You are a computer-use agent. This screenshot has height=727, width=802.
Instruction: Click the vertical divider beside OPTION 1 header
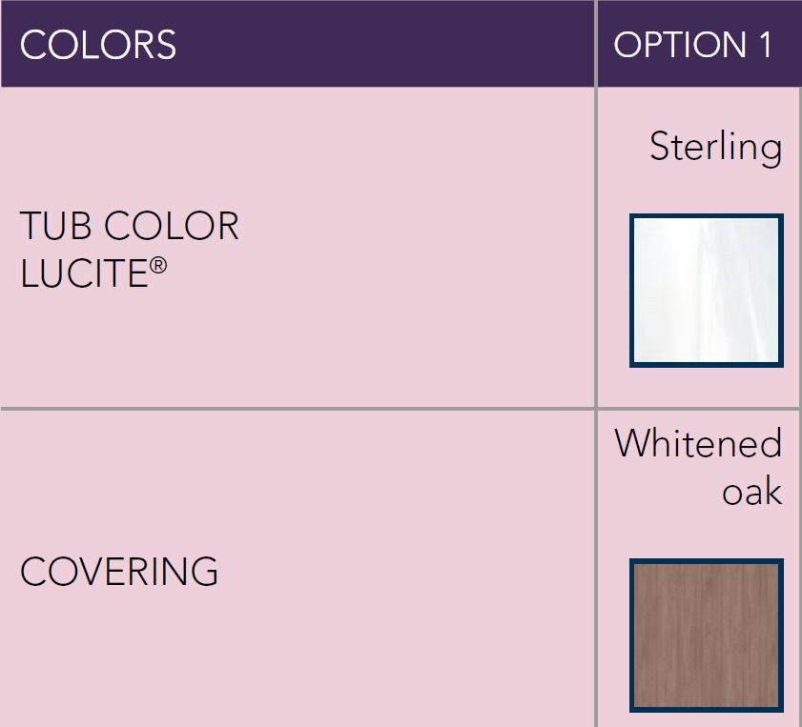click(596, 44)
